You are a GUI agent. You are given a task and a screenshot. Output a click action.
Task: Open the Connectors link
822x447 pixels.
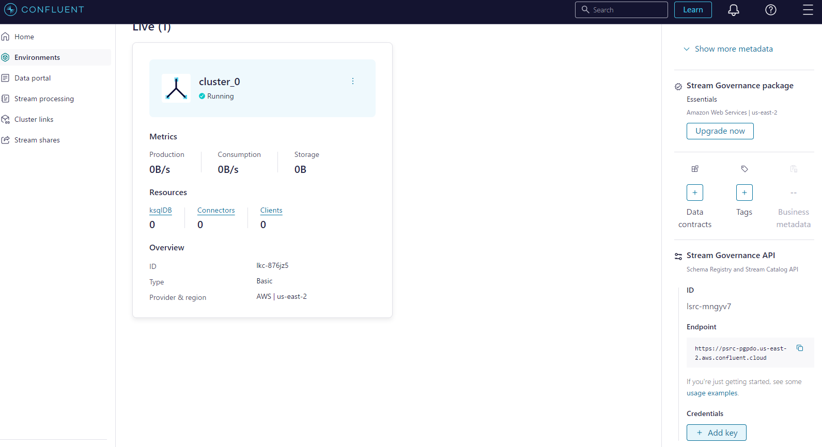tap(216, 210)
